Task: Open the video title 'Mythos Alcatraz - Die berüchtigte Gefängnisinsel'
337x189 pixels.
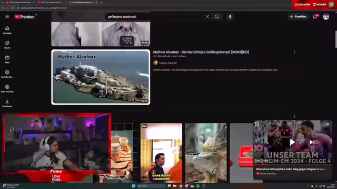Action: [201, 52]
